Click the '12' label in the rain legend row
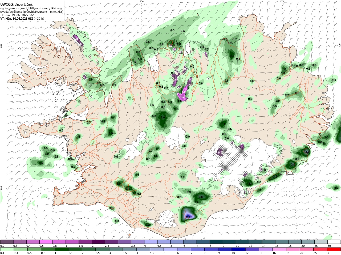 pyautogui.click(x=247, y=253)
